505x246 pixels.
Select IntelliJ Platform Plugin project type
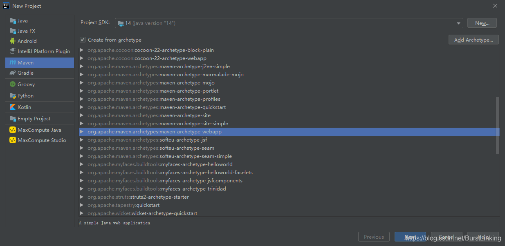(x=40, y=51)
